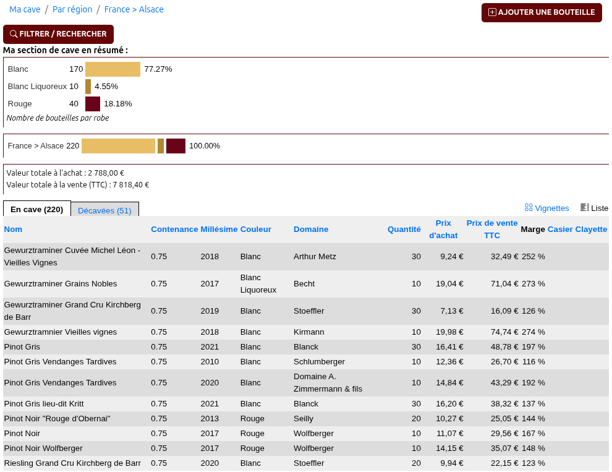
Task: Click the Rouge dark red bar
Action: tap(93, 104)
